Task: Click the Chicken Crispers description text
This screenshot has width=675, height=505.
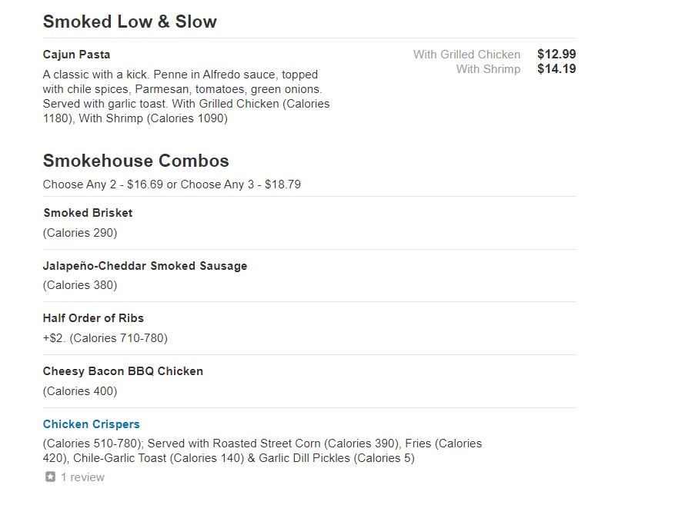Action: [262, 451]
